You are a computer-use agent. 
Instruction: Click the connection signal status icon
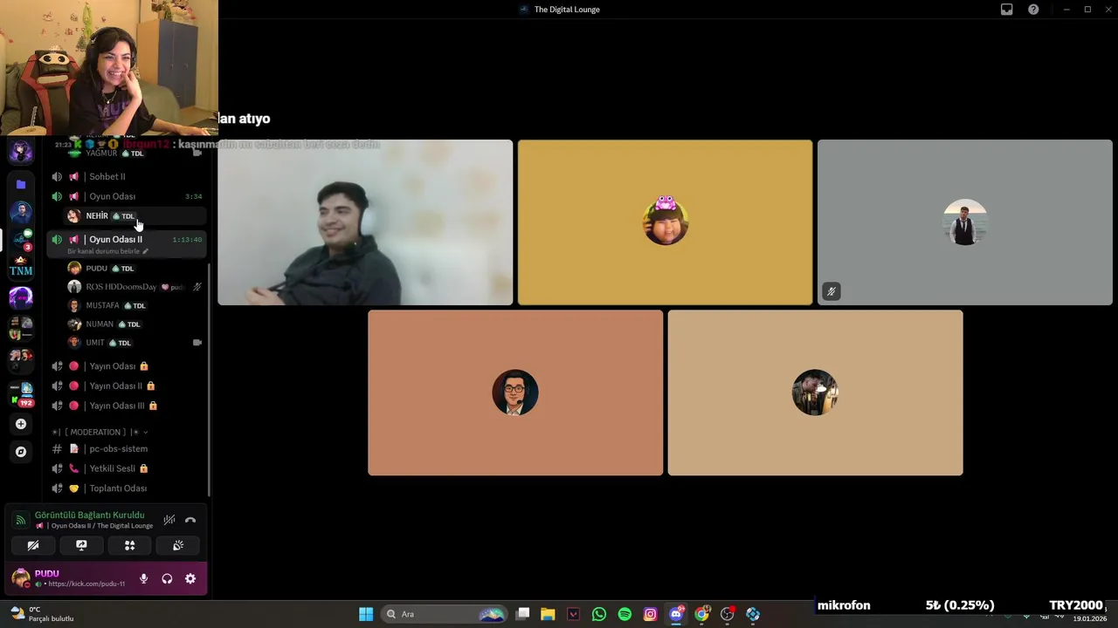click(21, 520)
